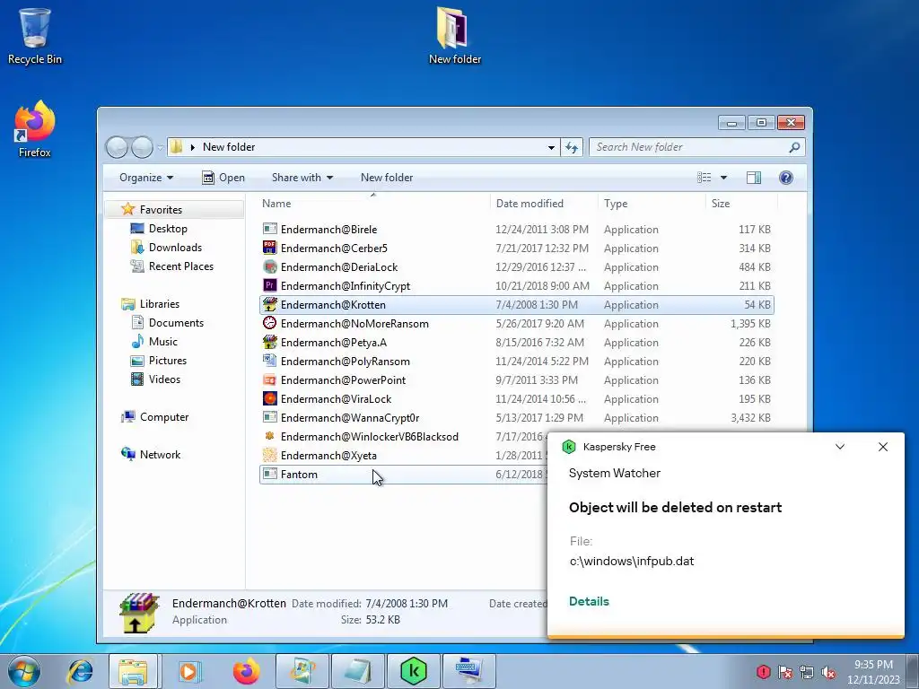Select Endermanch@Krotten file icon

point(269,304)
